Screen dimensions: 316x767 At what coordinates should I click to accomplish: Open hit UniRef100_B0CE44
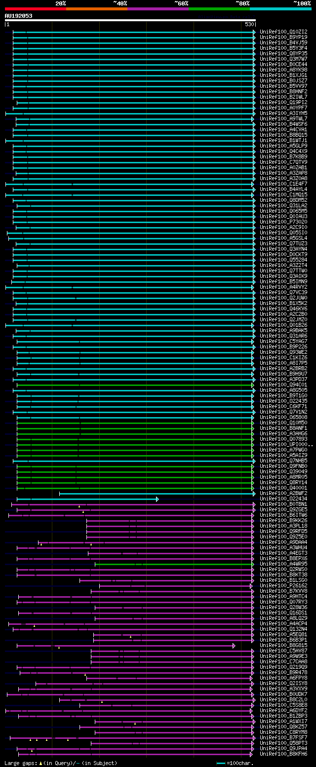[283, 64]
